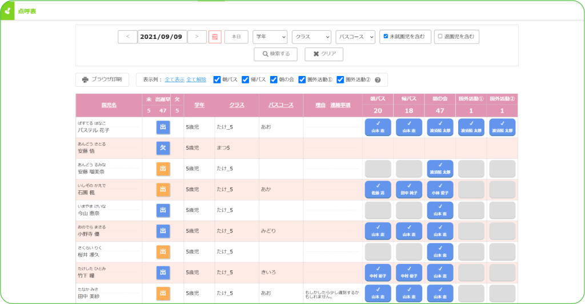
Task: Sort by クラス column header
Action: pyautogui.click(x=237, y=105)
